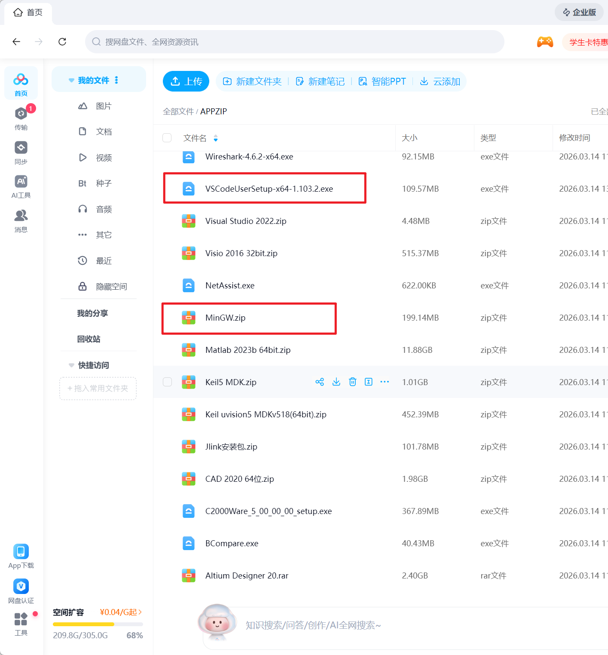Open 回收站 recycle bin
The width and height of the screenshot is (608, 655).
[x=89, y=339]
